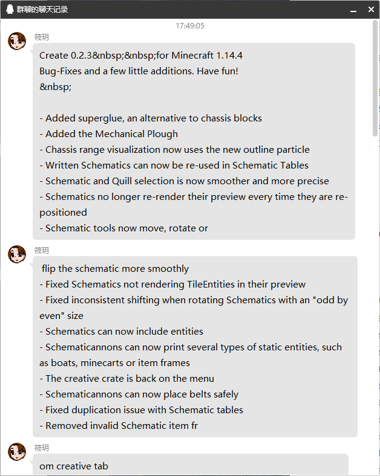Click sender name 筱玥 above "Create 0.2.3" message
Viewport: 380px width, 476px height.
coord(42,37)
